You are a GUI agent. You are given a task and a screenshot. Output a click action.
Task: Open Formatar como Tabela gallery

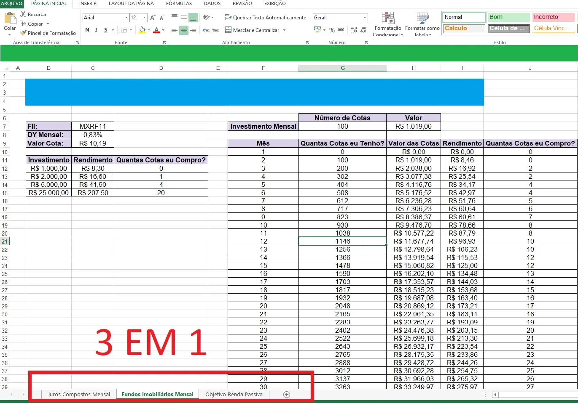[x=422, y=24]
